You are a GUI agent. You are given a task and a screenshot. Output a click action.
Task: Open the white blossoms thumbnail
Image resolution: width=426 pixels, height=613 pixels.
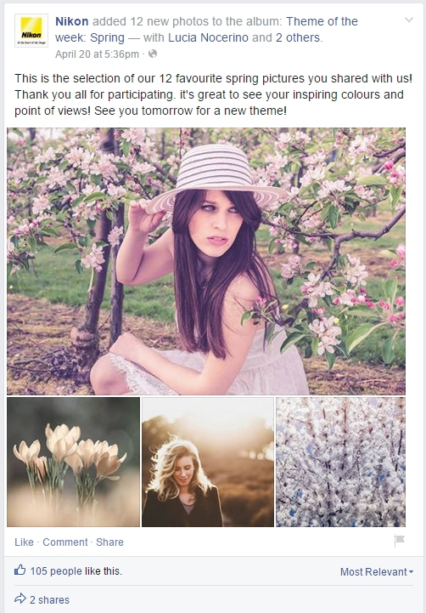tap(340, 463)
